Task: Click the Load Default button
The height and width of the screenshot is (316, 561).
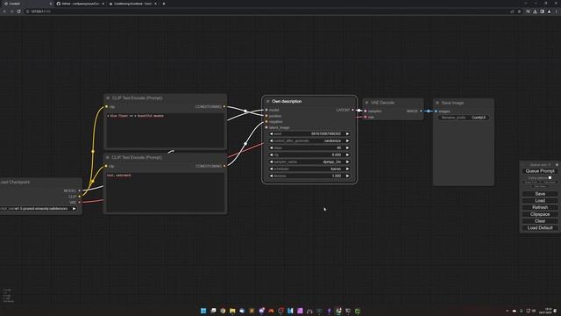Action: tap(540, 228)
